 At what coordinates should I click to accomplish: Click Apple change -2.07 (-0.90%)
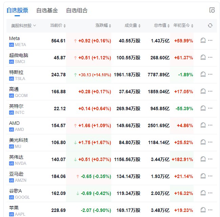pos(96,210)
